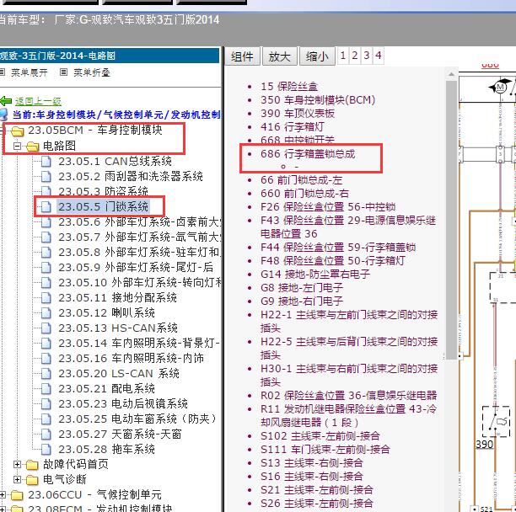
Task: Click 菜单展开 to expand the menu
Action: point(30,72)
